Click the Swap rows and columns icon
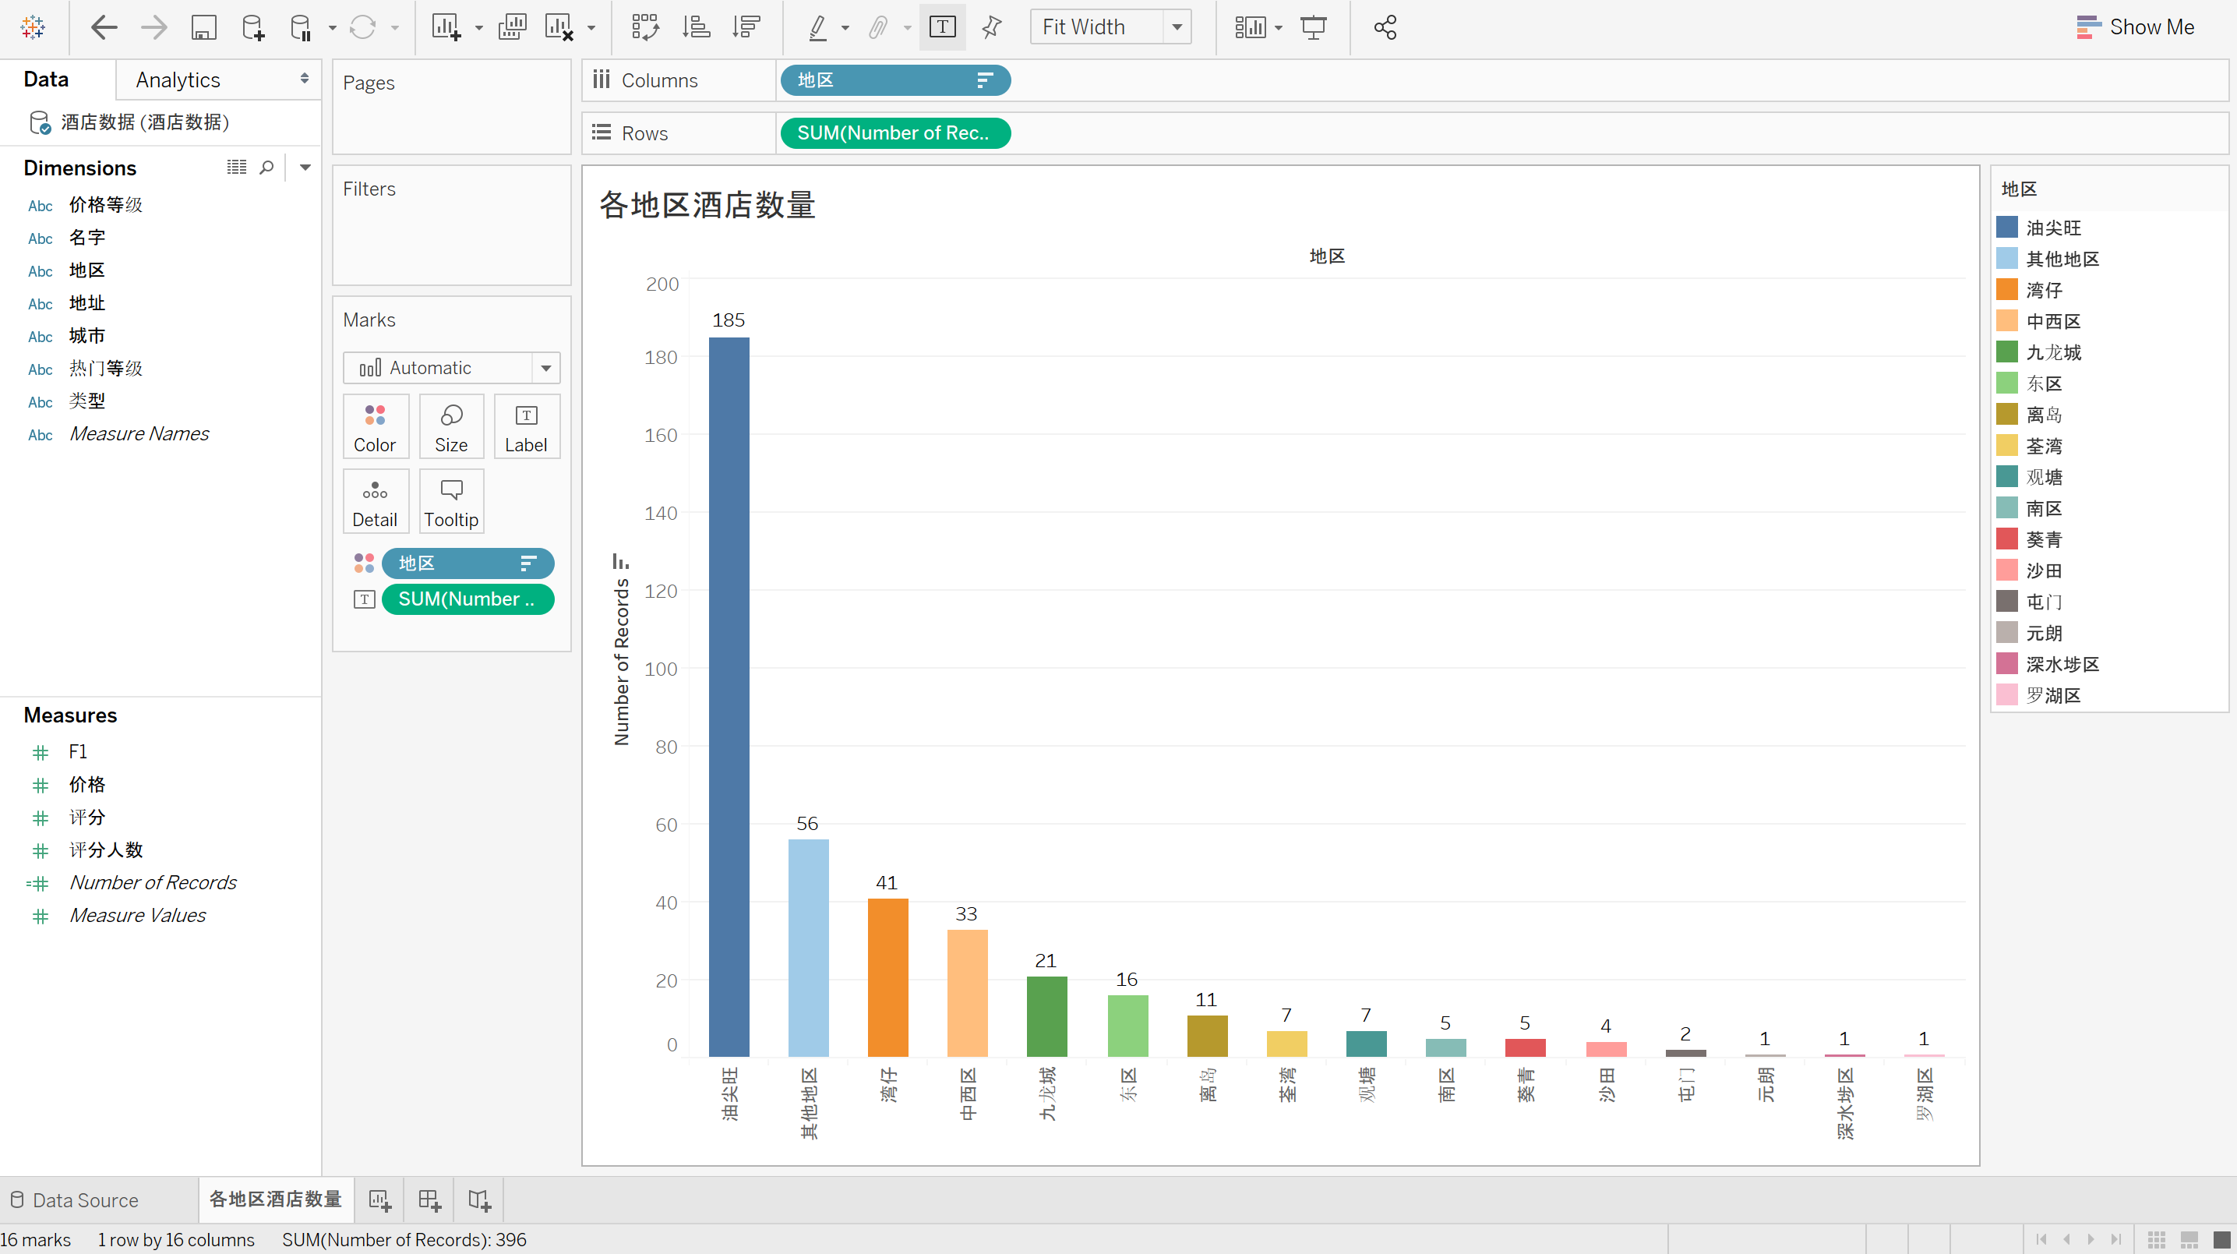 (645, 28)
